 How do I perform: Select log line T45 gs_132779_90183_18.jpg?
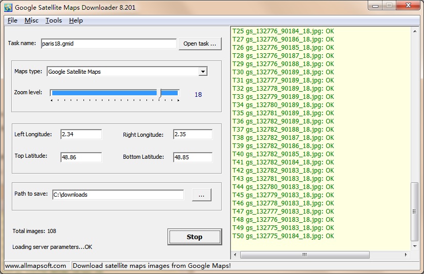(283, 195)
